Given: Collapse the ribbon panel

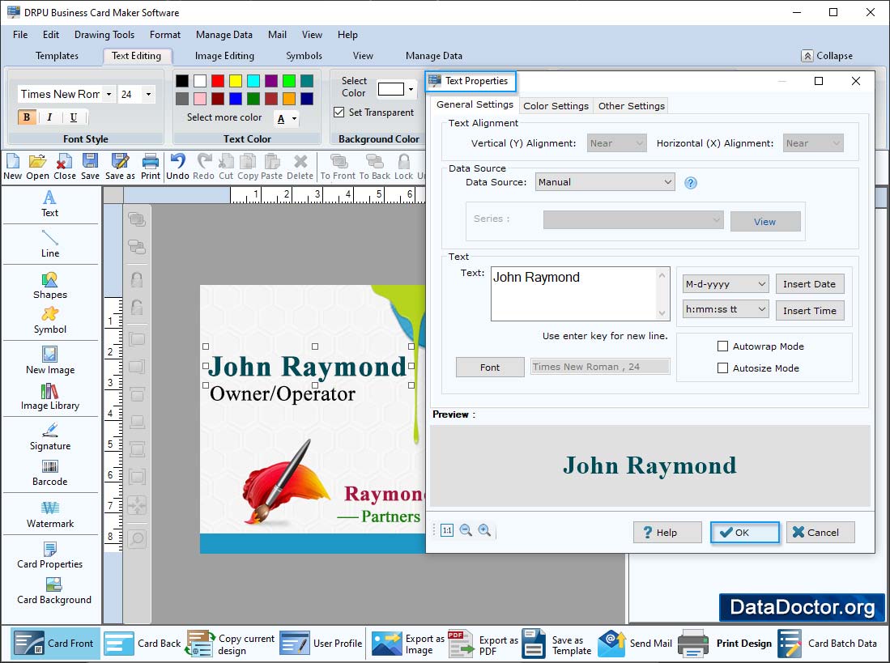Looking at the screenshot, I should coord(827,56).
